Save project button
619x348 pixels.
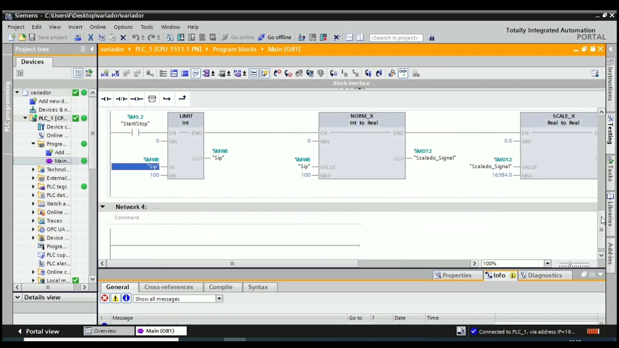pos(47,38)
